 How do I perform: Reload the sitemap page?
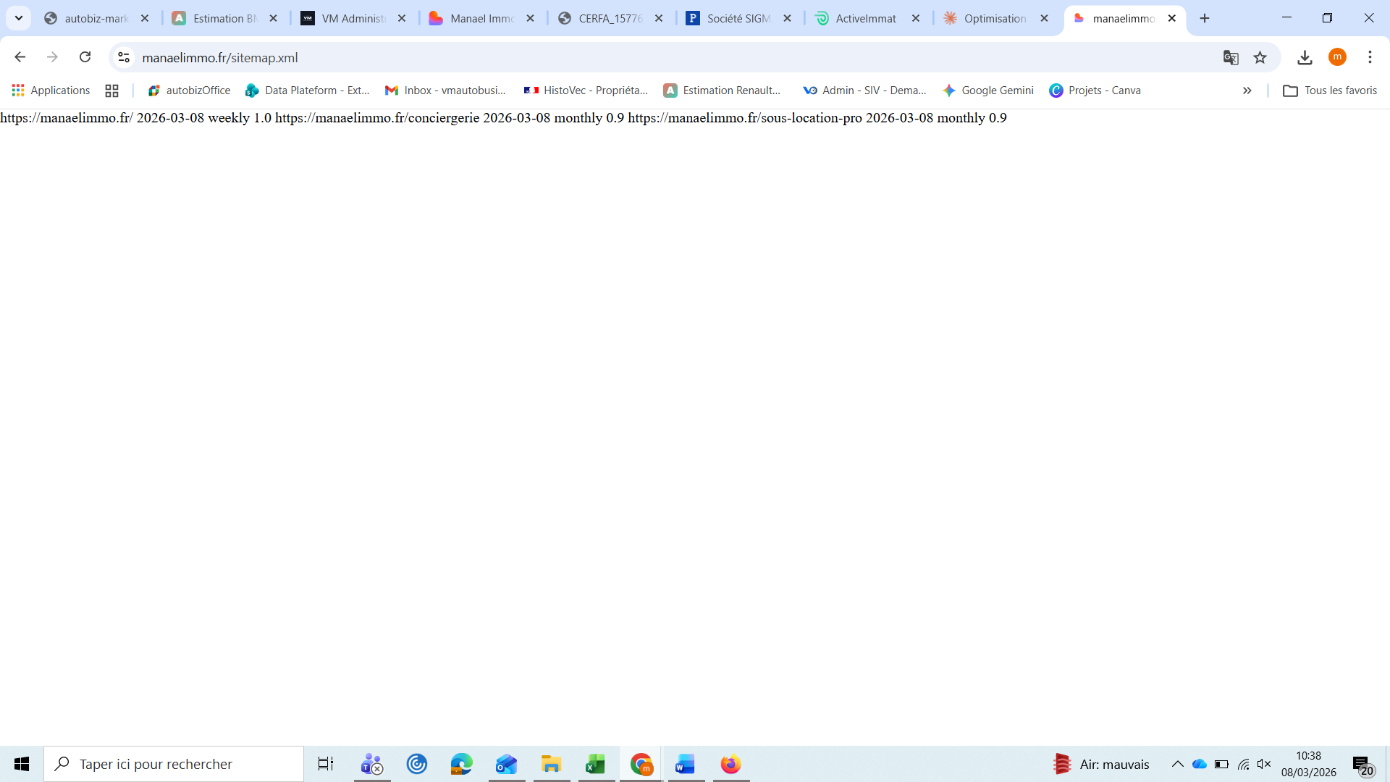pyautogui.click(x=85, y=57)
